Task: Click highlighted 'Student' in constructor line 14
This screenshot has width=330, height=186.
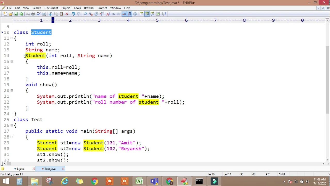Action: [x=35, y=56]
